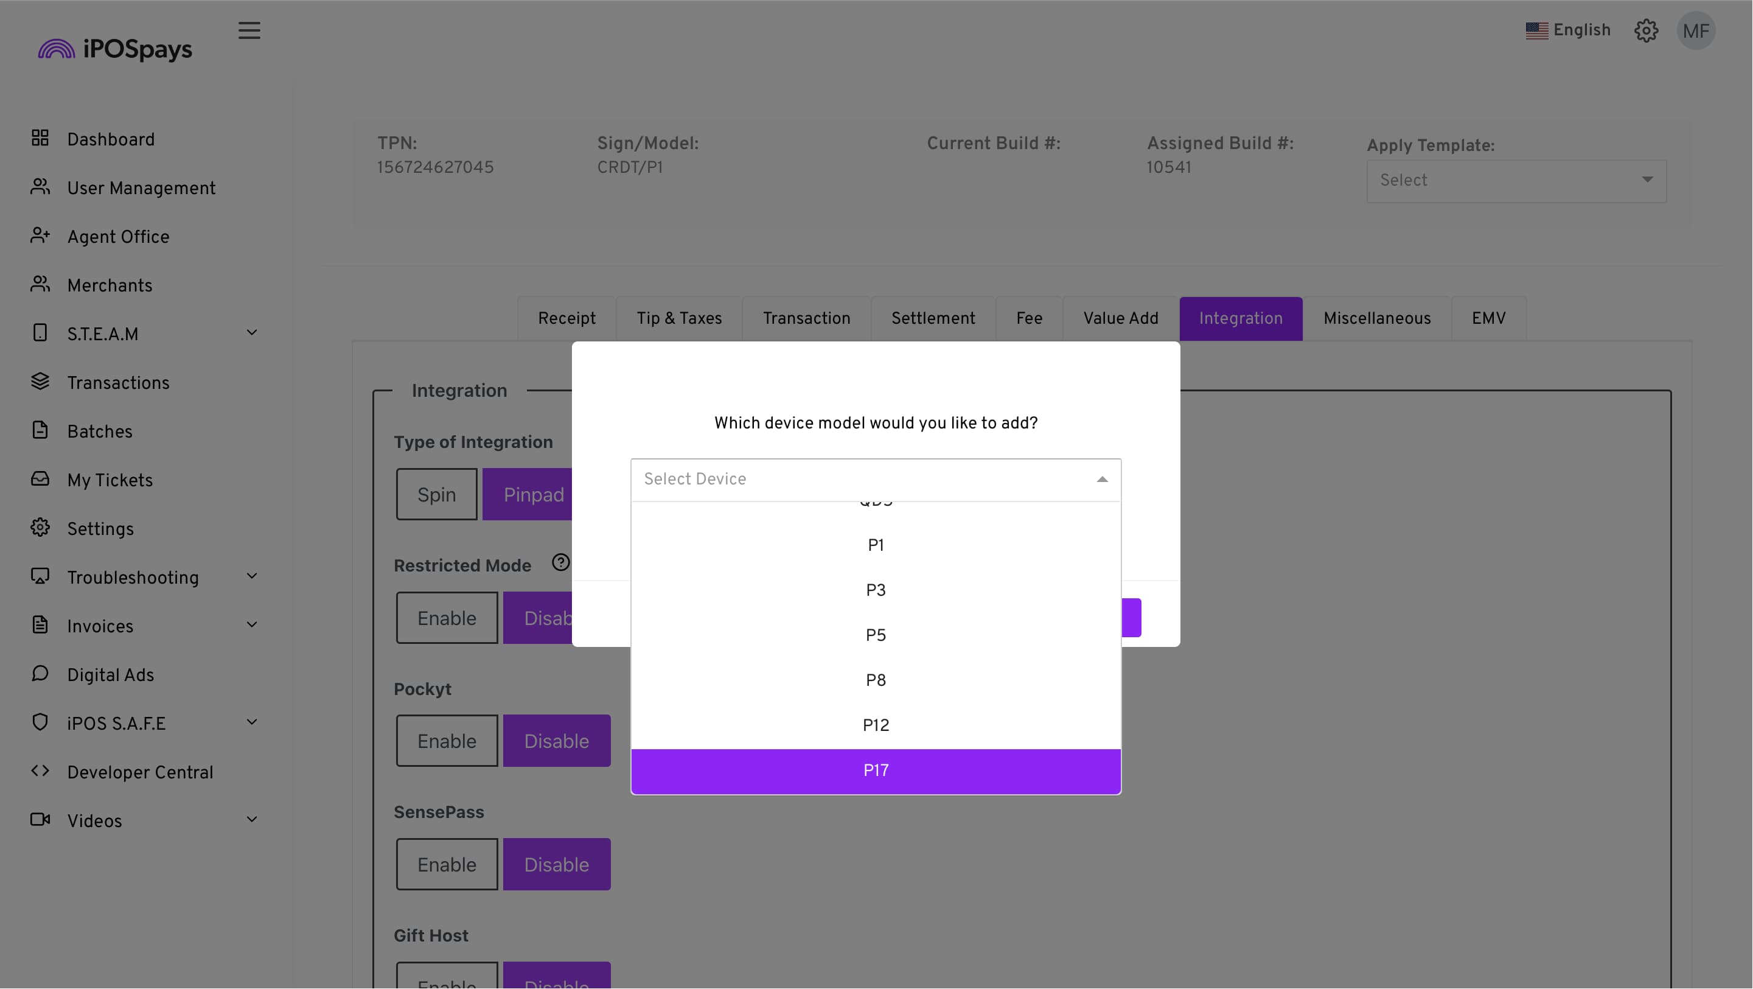Click the iPOSpays logo
Screen dimensions: 1753x989
click(116, 49)
